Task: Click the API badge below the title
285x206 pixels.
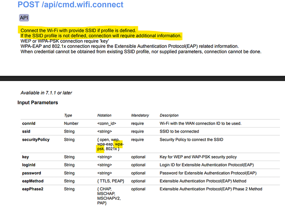Action: pos(24,18)
